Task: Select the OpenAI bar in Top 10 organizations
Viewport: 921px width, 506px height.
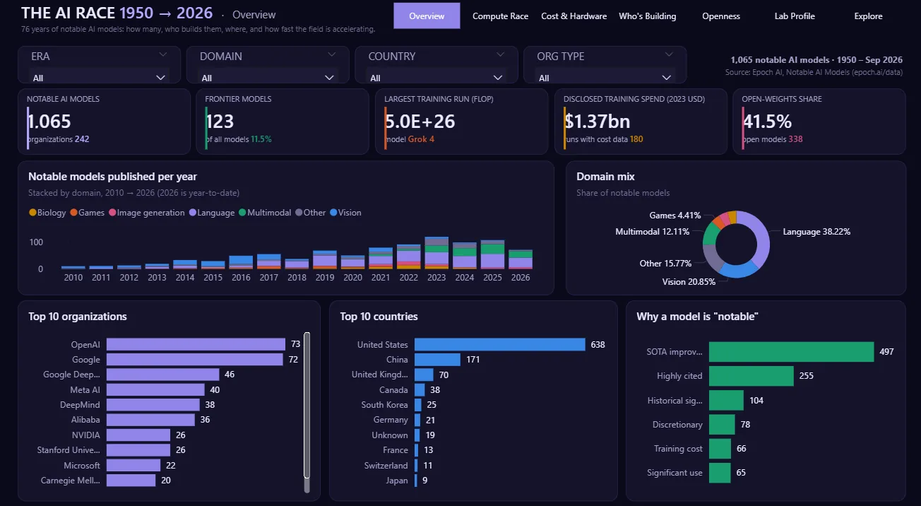Action: point(196,344)
